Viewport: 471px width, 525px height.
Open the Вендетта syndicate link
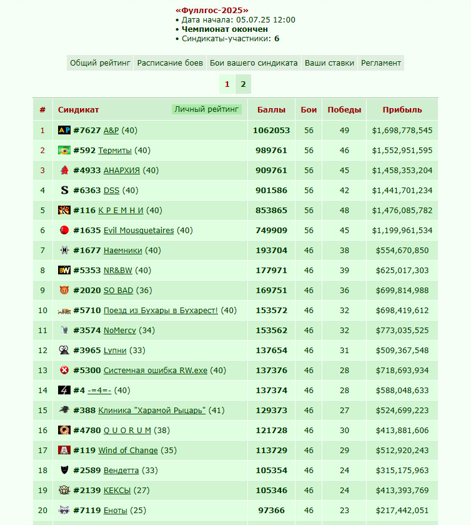[x=121, y=471]
